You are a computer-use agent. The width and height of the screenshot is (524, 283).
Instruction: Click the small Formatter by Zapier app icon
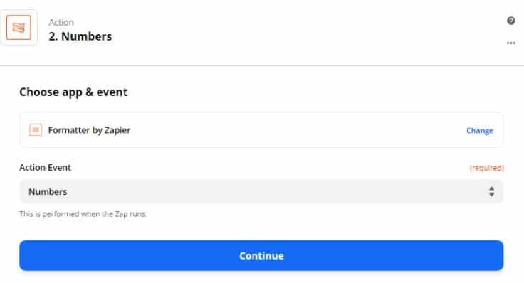36,130
